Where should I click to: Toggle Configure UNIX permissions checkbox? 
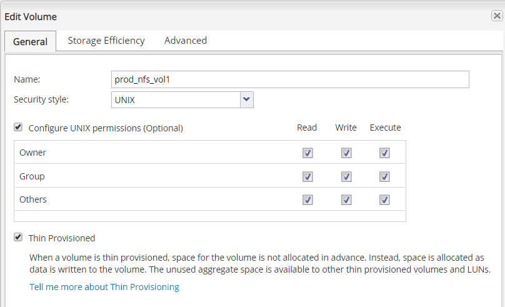coord(18,127)
